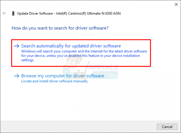
Task: Click 'for your device, unless you've disabled' line
Action: tap(51, 56)
